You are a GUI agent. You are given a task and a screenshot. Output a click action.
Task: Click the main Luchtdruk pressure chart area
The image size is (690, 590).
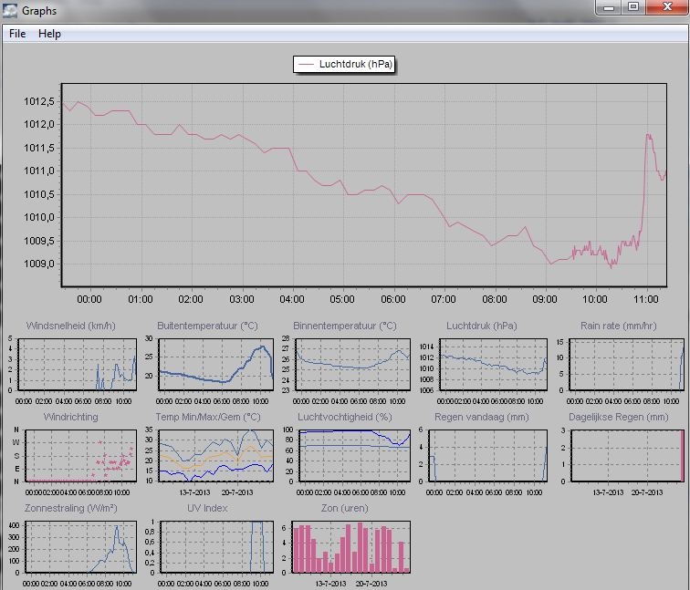pyautogui.click(x=364, y=184)
